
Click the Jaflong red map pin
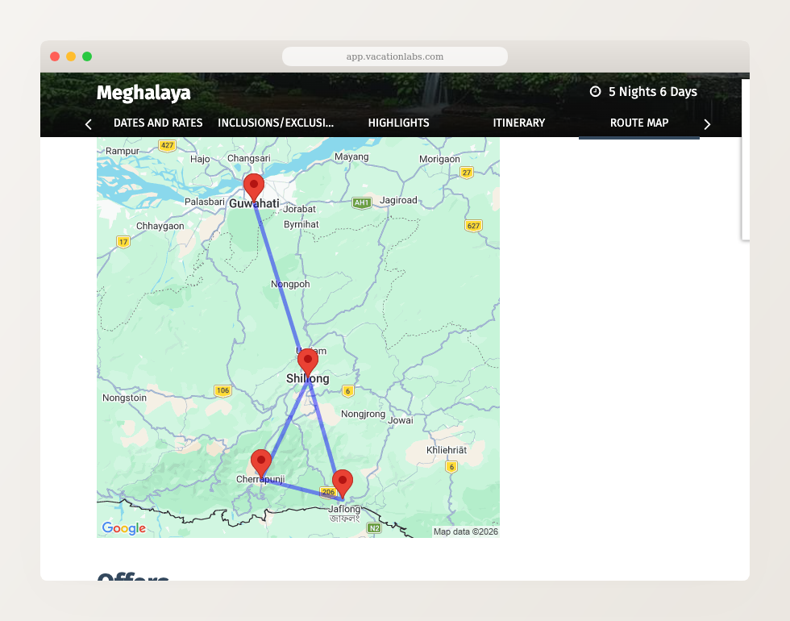(343, 481)
